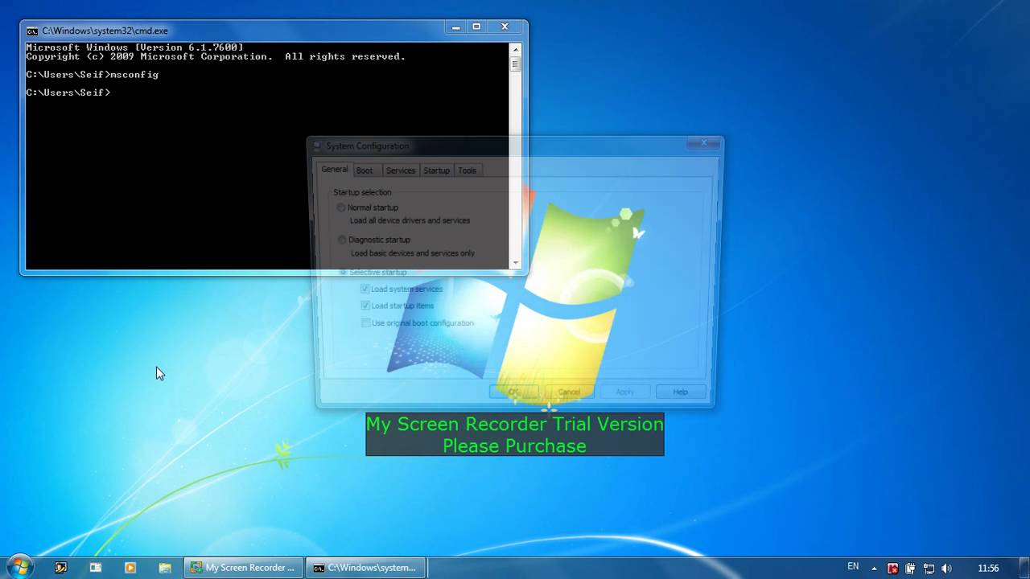Switch to My Screen Recorder taskbar button
The image size is (1030, 579).
point(244,568)
